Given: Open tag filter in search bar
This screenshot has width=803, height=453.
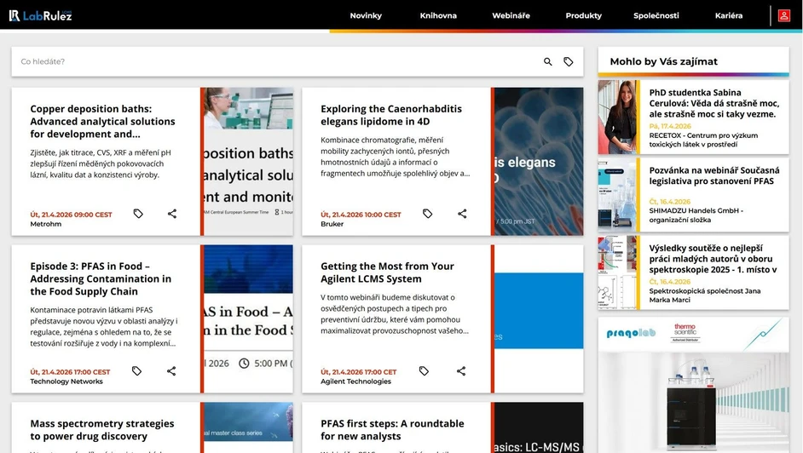Looking at the screenshot, I should point(569,61).
